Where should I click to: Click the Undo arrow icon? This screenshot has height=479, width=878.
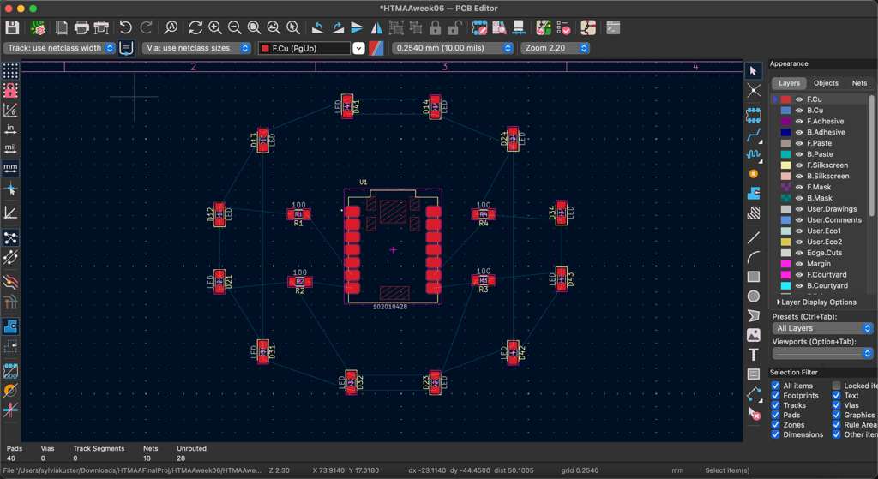[x=126, y=28]
